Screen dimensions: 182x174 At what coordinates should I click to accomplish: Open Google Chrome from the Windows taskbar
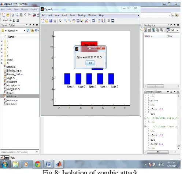[x=37, y=164]
